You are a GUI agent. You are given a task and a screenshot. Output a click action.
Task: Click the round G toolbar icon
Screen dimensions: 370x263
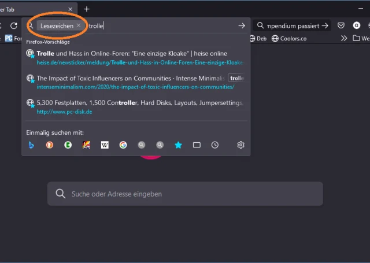tap(357, 25)
